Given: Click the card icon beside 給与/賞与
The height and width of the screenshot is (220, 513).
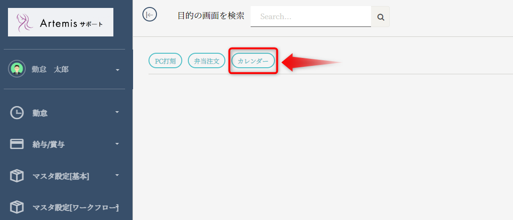Looking at the screenshot, I should tap(17, 144).
